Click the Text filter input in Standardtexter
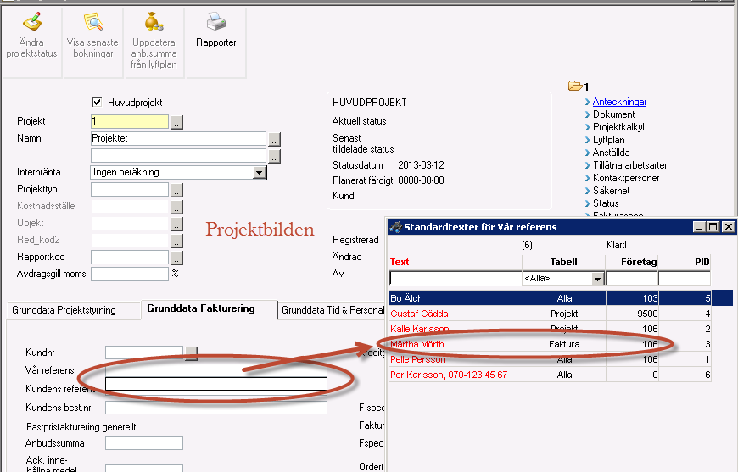 pos(456,278)
